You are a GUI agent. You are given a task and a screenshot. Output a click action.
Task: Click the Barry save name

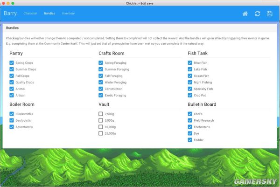coord(10,13)
